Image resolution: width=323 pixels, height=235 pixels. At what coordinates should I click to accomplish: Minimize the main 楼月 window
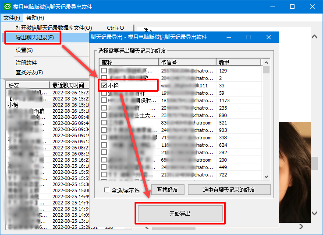pyautogui.click(x=273, y=7)
